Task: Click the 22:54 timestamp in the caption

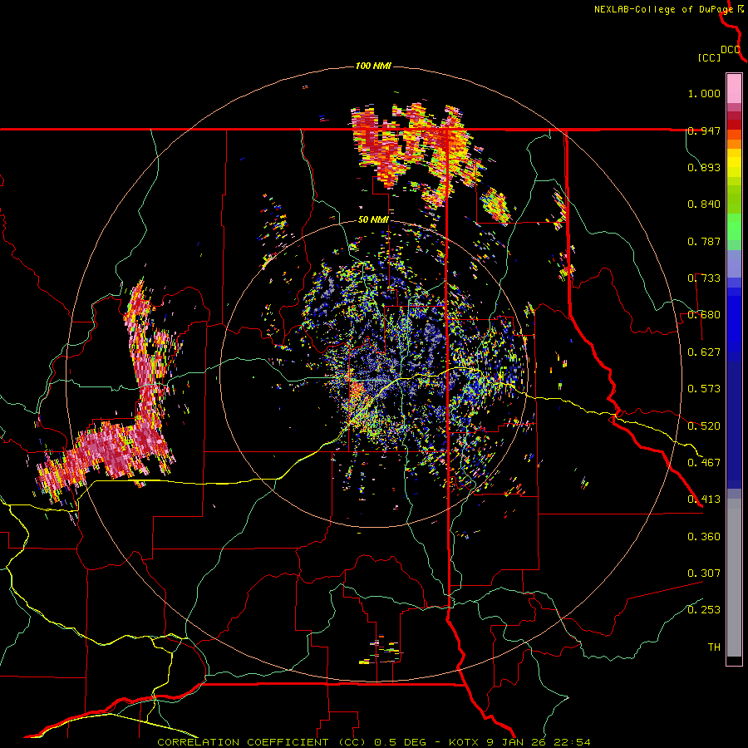Action: 572,742
